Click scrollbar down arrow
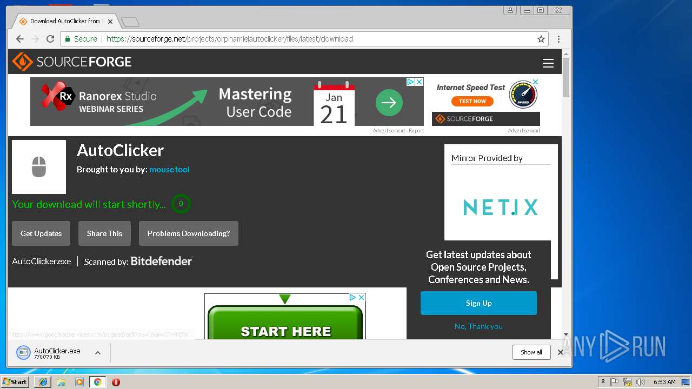Viewport: 692px width, 389px height. [566, 335]
